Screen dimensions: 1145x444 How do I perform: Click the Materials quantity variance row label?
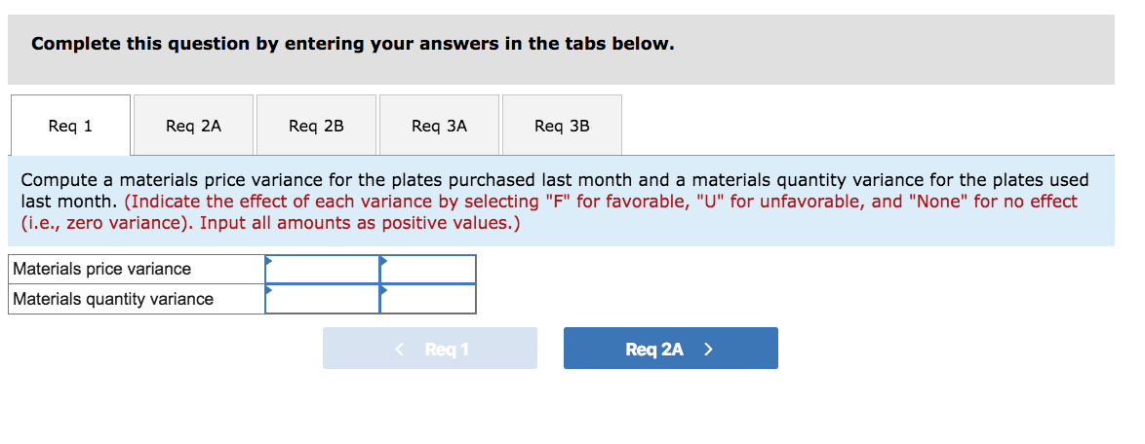click(113, 299)
